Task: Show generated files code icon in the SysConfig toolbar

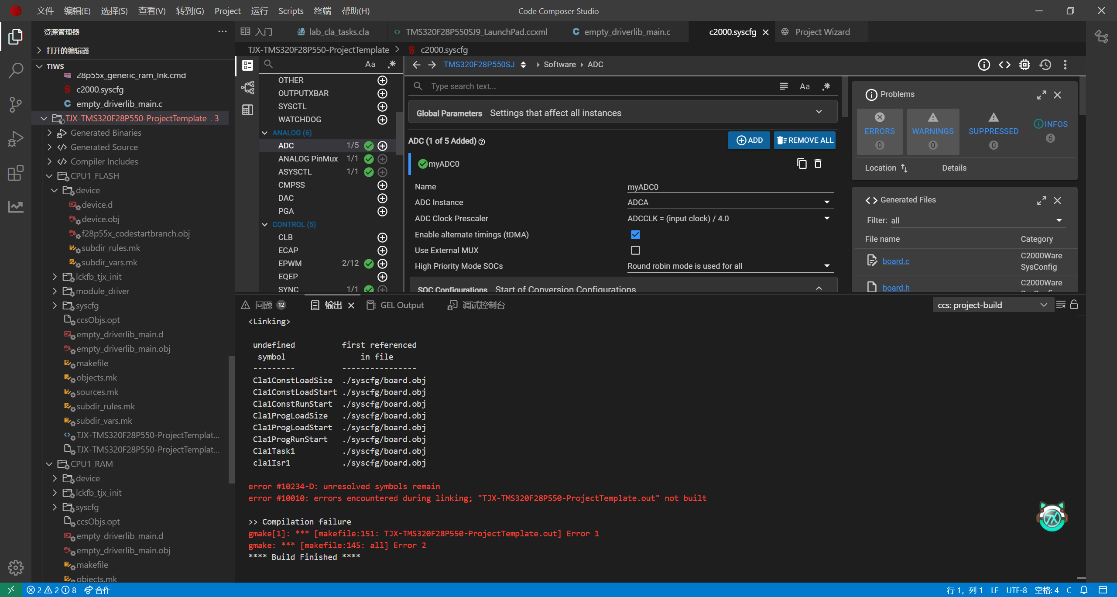Action: pyautogui.click(x=1004, y=65)
